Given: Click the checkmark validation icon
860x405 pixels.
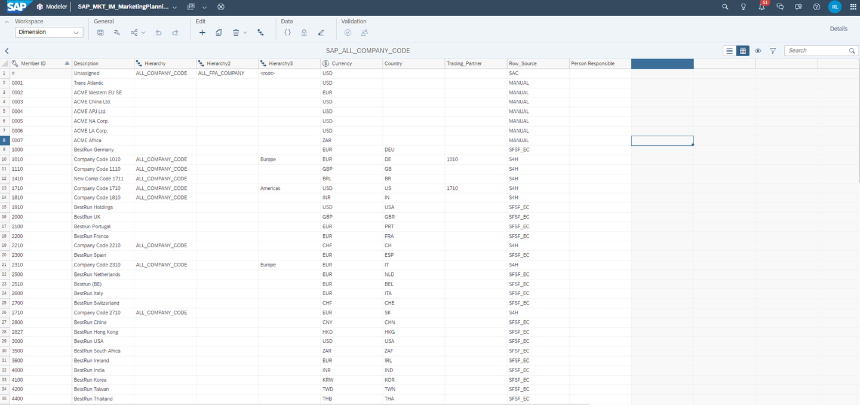Looking at the screenshot, I should click(348, 33).
